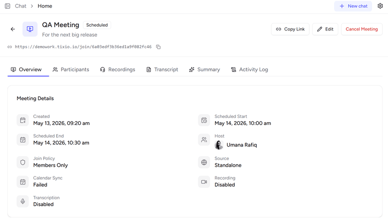The height and width of the screenshot is (220, 388).
Task: Open the Summary tab
Action: [x=205, y=69]
